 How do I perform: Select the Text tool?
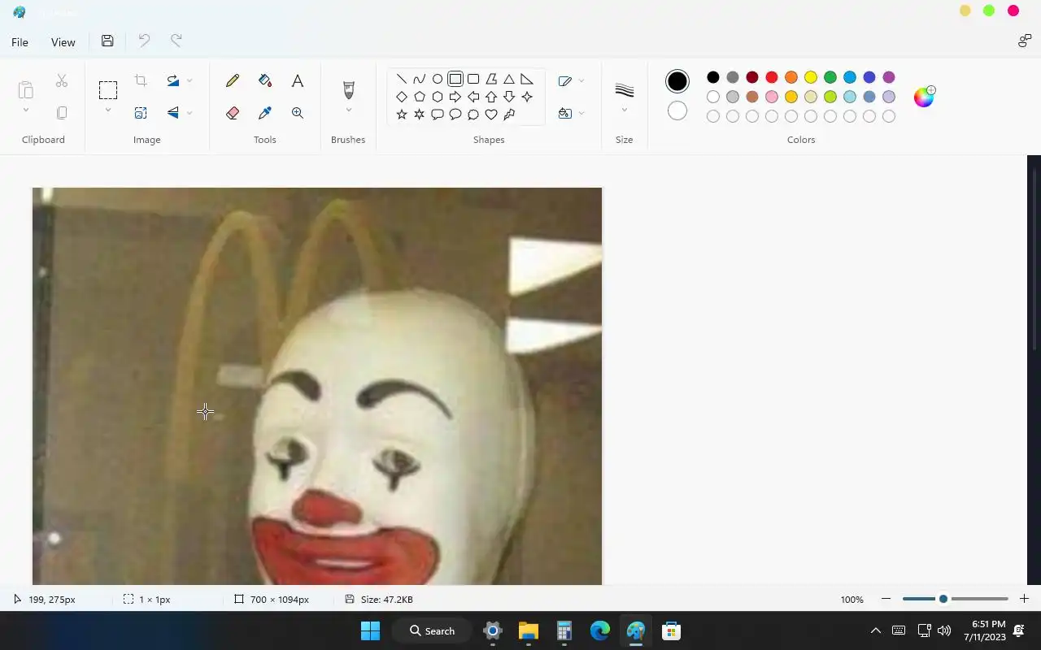[x=298, y=80]
